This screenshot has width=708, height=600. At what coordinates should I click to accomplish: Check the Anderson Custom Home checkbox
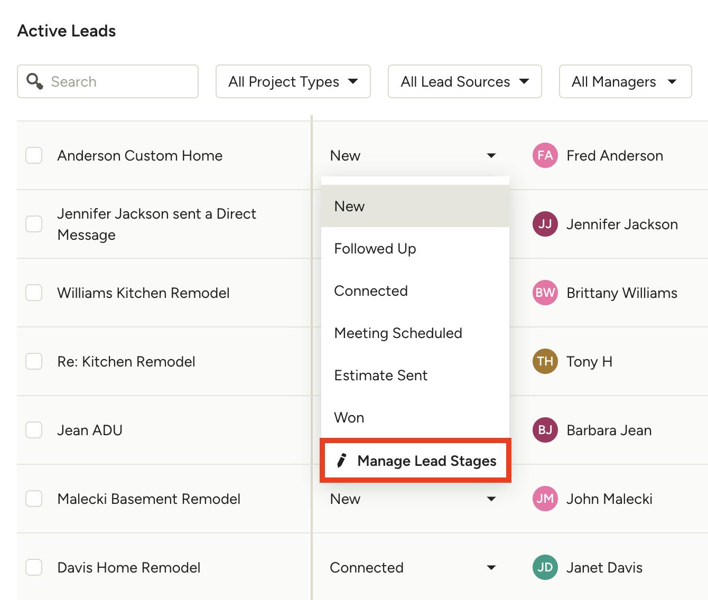pos(34,155)
